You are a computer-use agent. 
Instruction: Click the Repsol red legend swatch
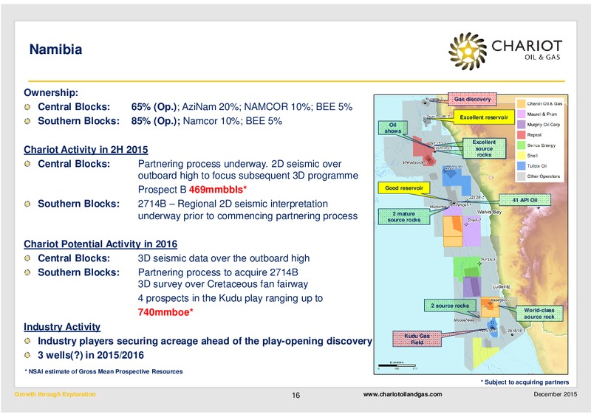point(522,134)
